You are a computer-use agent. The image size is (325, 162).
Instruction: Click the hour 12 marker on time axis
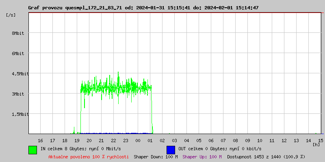284,140
